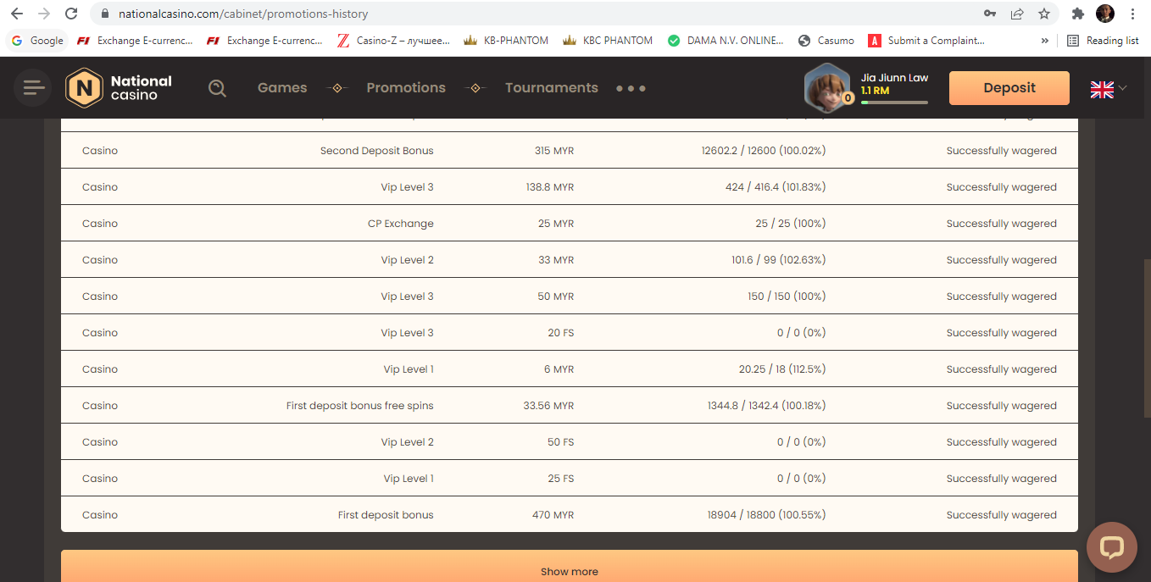This screenshot has width=1151, height=582.
Task: Open the hamburger side menu
Action: click(x=34, y=87)
